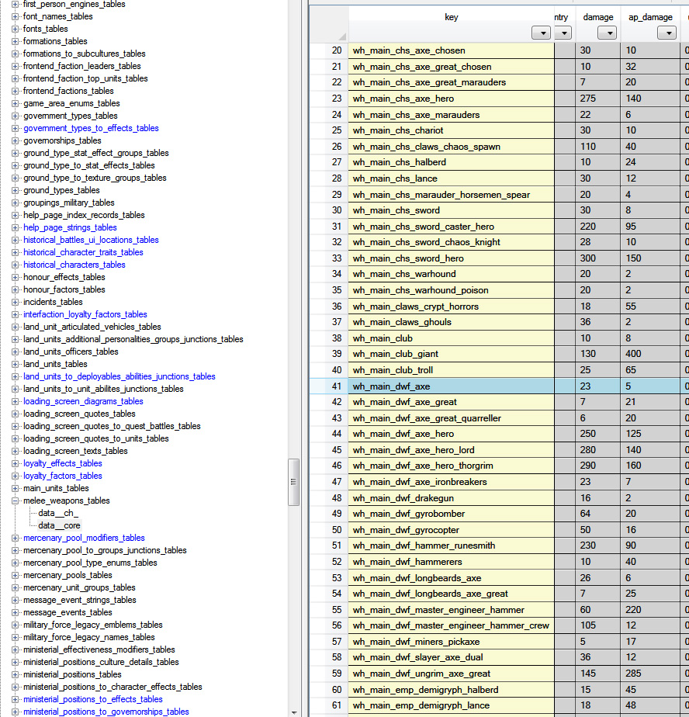Click the select-all corner of the grid
The height and width of the screenshot is (717, 689).
pos(329,24)
